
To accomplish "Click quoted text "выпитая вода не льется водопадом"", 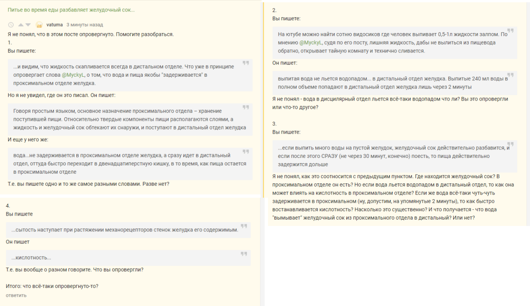I will tap(393, 82).
